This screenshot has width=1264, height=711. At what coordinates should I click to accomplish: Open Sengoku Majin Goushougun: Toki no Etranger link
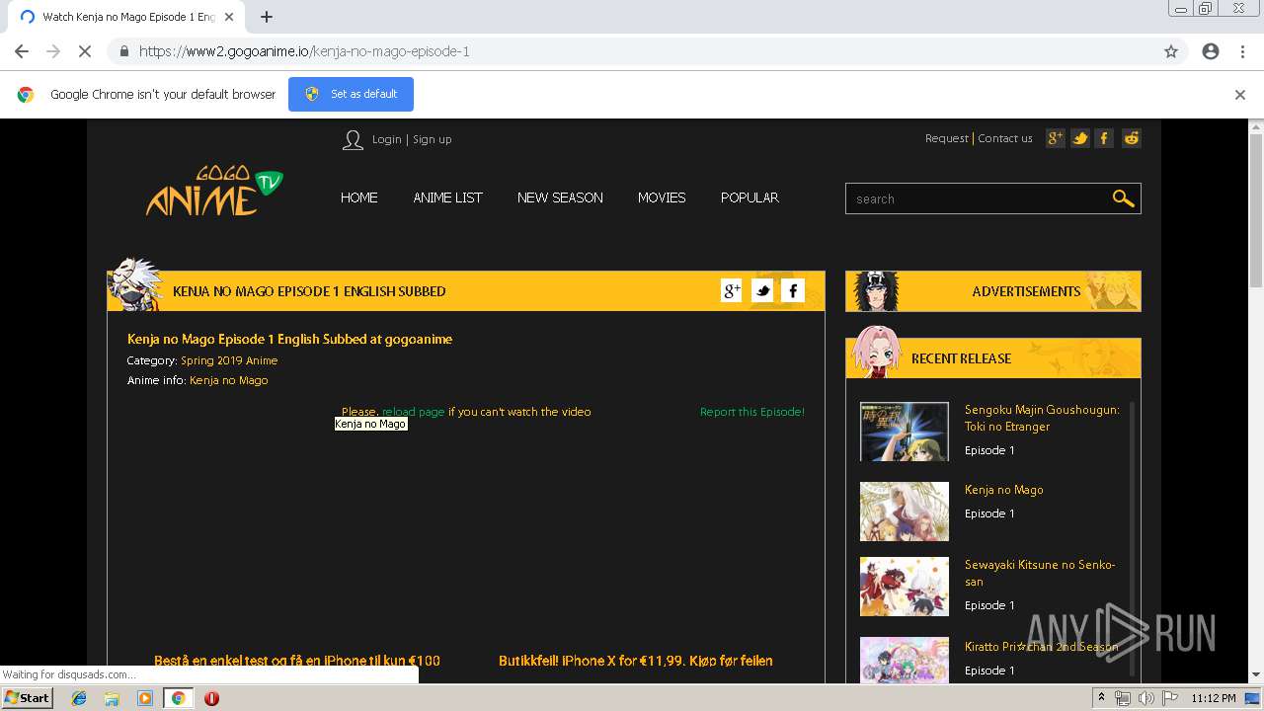point(1042,418)
